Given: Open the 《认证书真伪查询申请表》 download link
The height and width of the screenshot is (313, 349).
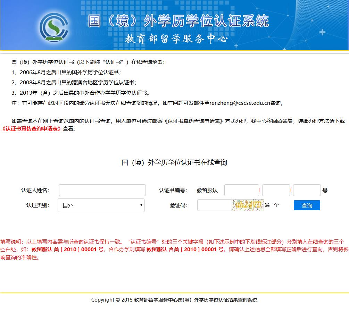Looking at the screenshot, I should coord(32,129).
